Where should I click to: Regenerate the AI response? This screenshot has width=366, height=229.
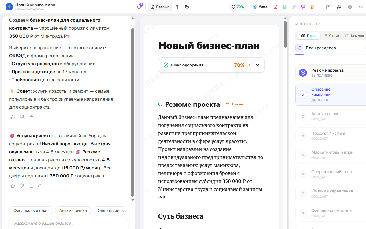point(40,186)
